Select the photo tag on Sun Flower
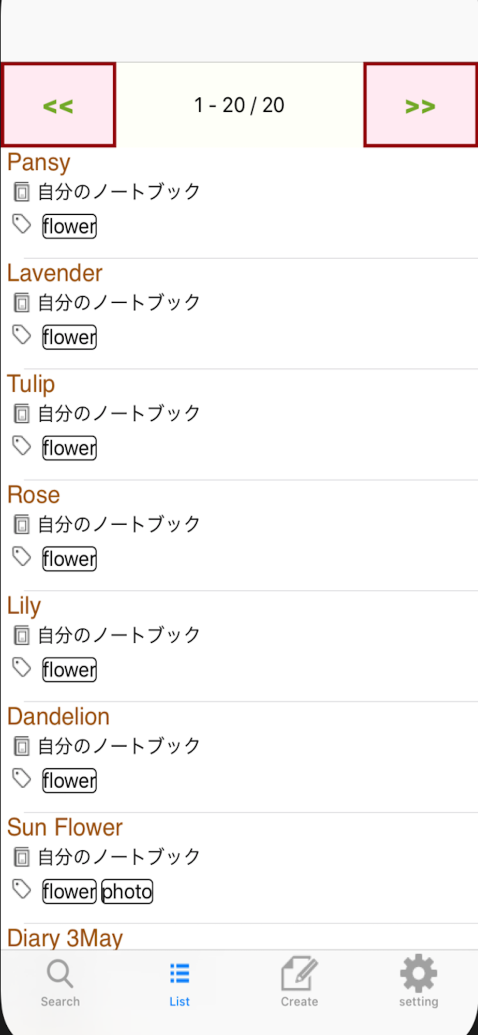478x1035 pixels. point(127,892)
